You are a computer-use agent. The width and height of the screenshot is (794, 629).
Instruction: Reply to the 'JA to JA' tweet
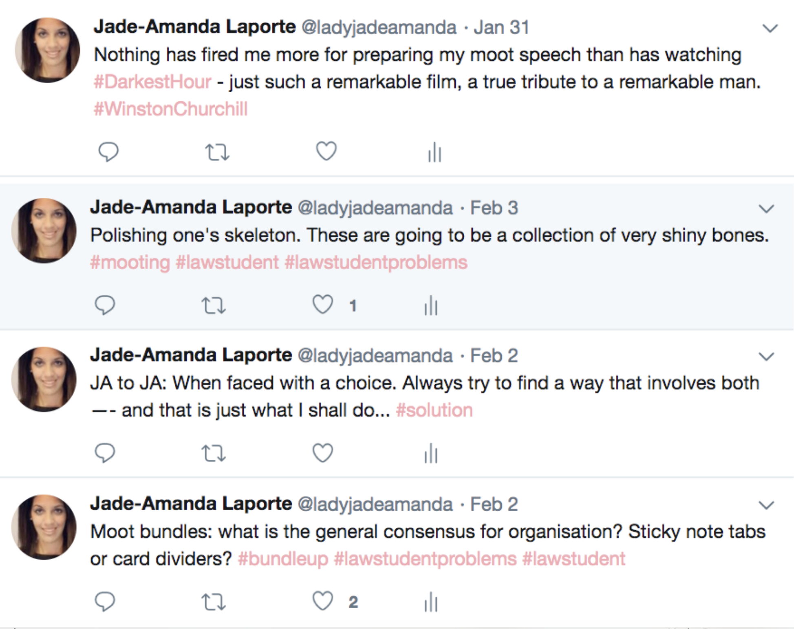click(x=105, y=453)
